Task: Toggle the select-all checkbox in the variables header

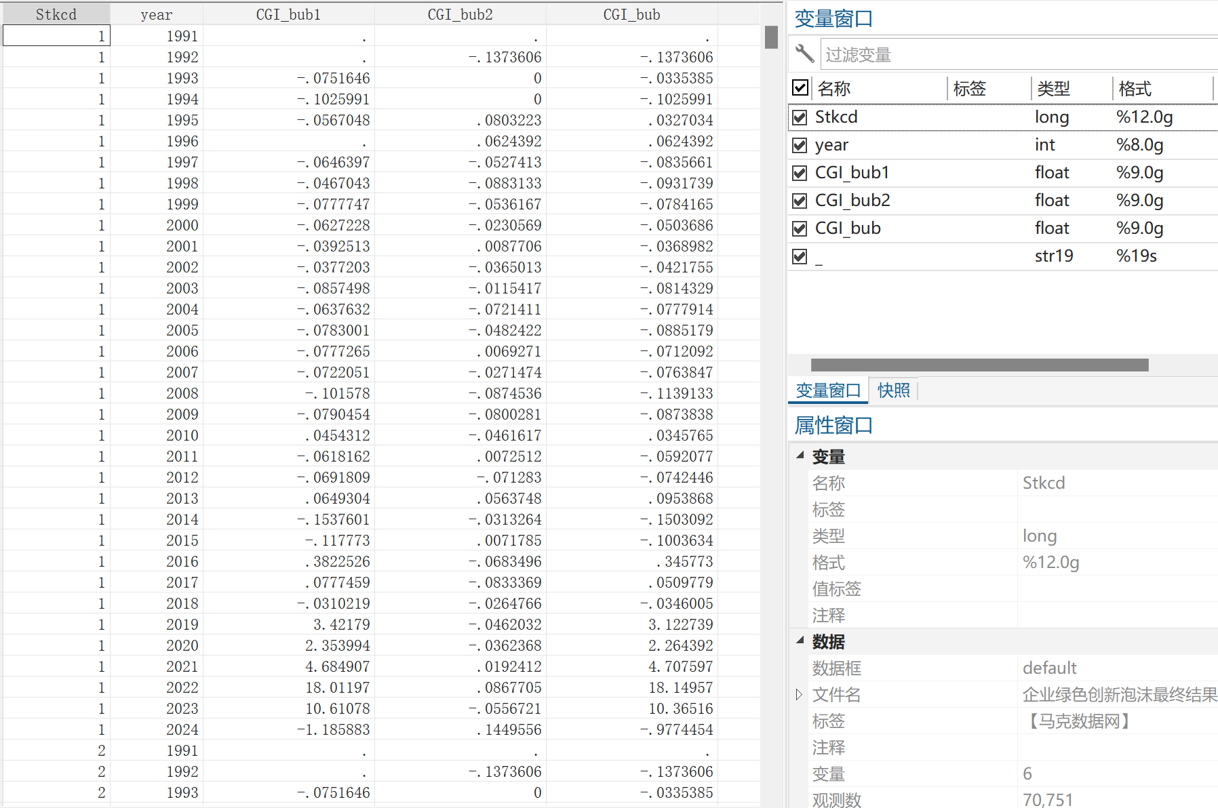Action: point(800,88)
